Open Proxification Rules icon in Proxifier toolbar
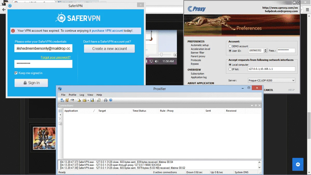This screenshot has width=311, height=175. click(x=67, y=100)
